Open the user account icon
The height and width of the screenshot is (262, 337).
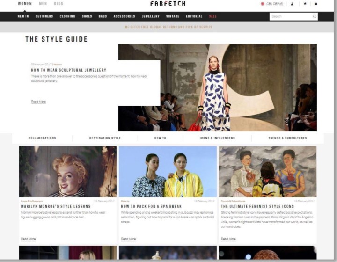click(x=292, y=4)
